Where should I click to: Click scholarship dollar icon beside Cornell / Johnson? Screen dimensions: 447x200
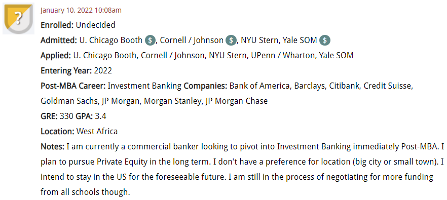pyautogui.click(x=231, y=41)
